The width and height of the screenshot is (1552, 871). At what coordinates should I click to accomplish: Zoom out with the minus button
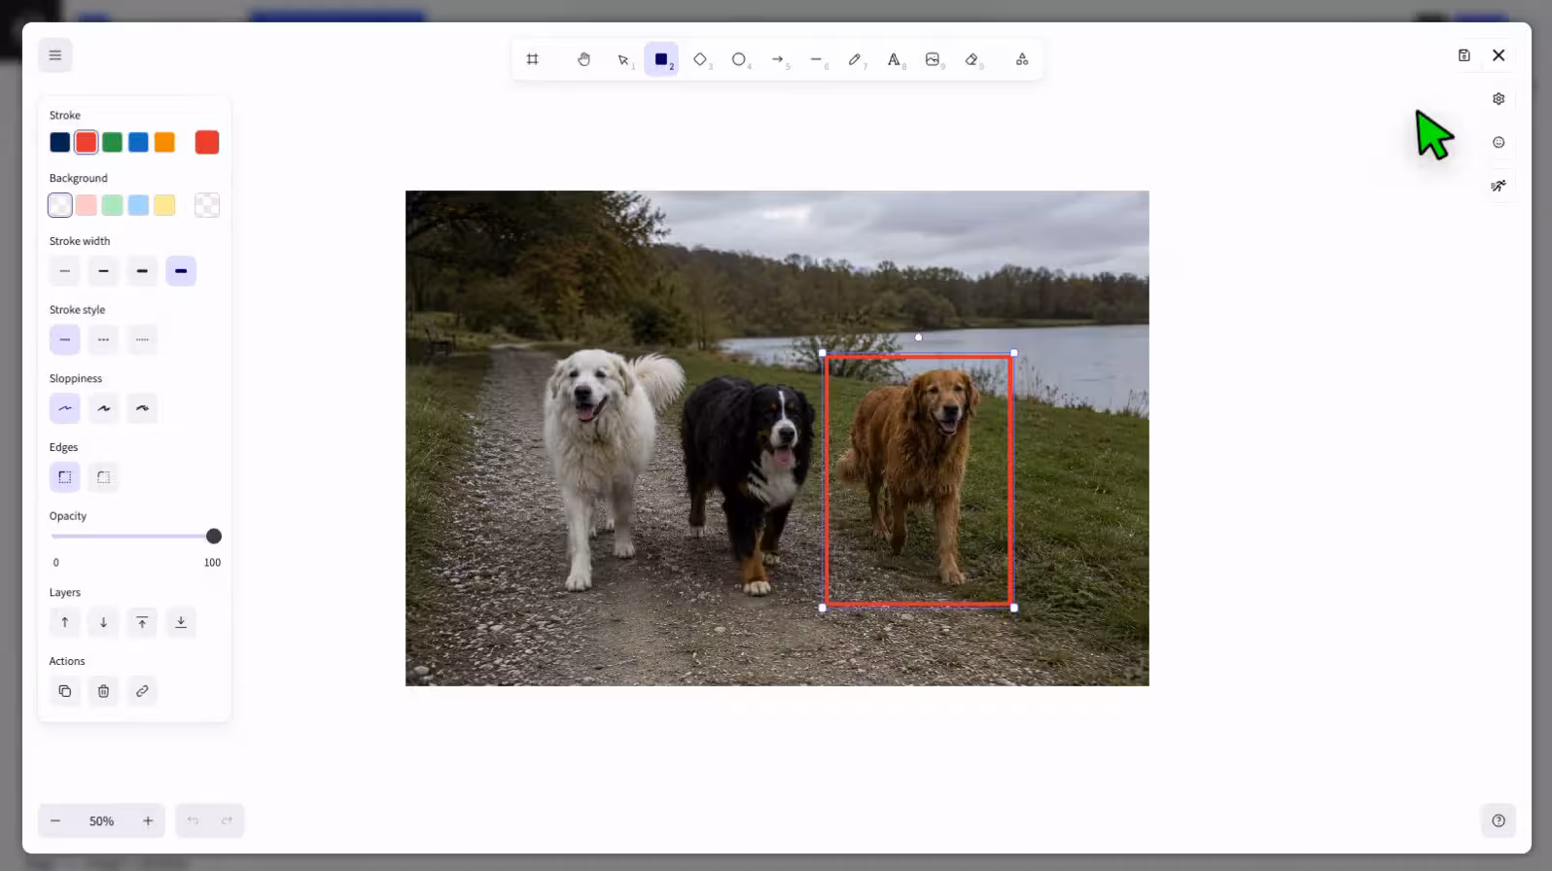[x=55, y=821]
